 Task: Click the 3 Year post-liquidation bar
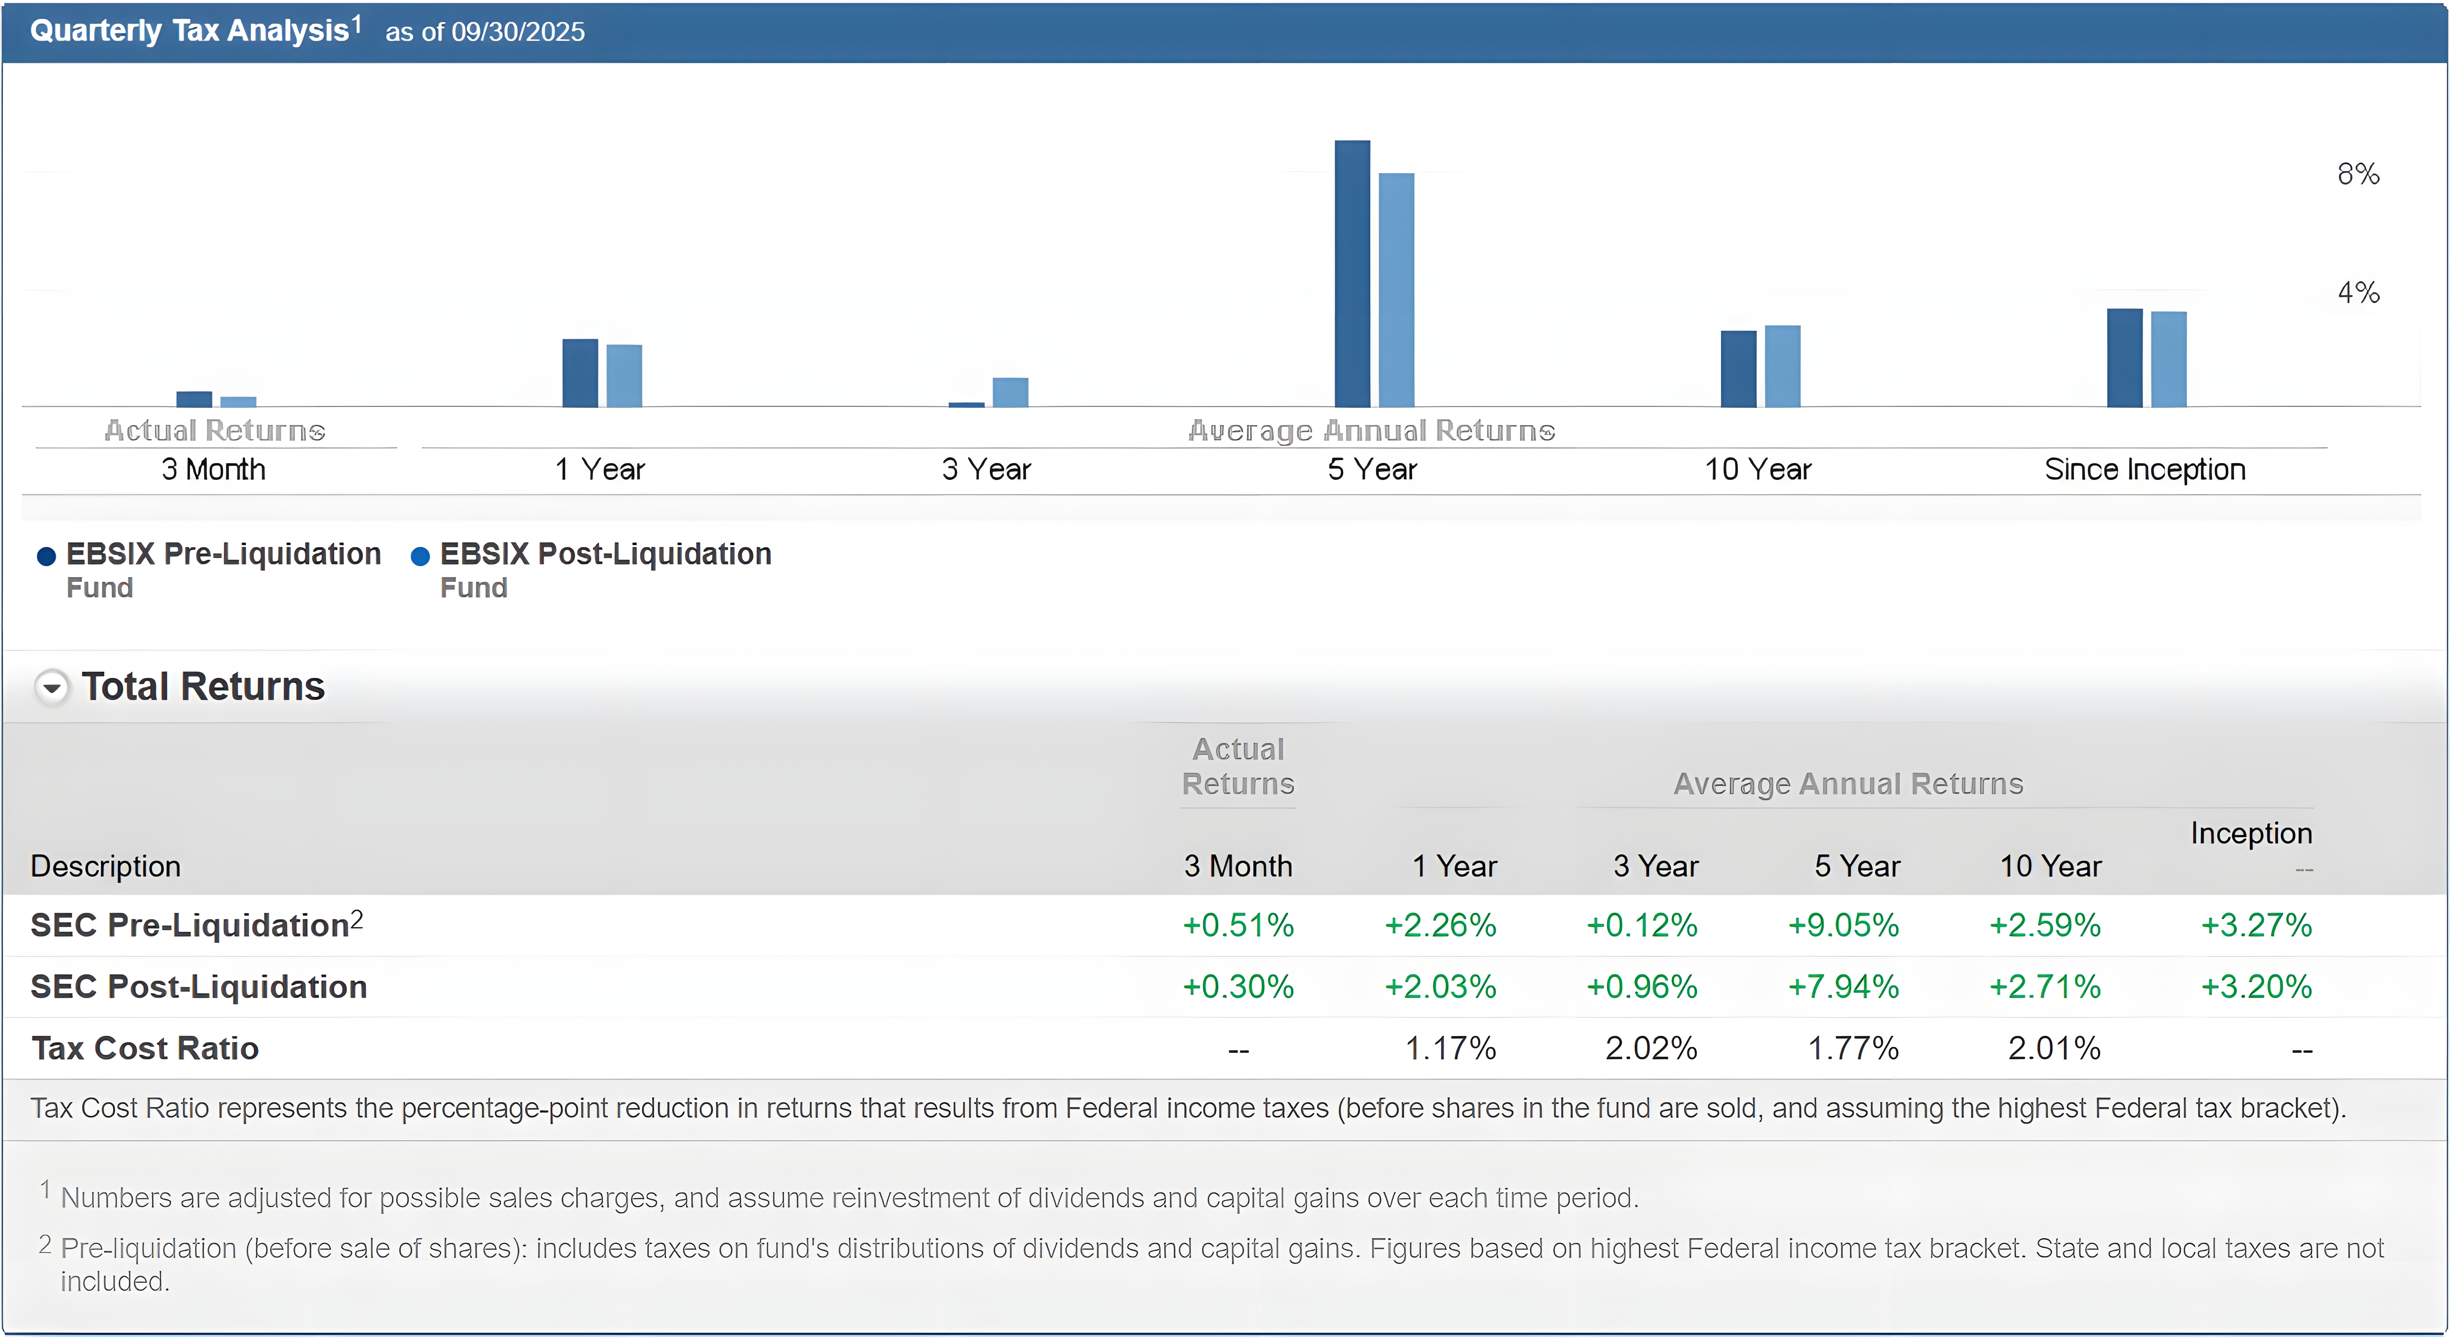coord(1010,392)
